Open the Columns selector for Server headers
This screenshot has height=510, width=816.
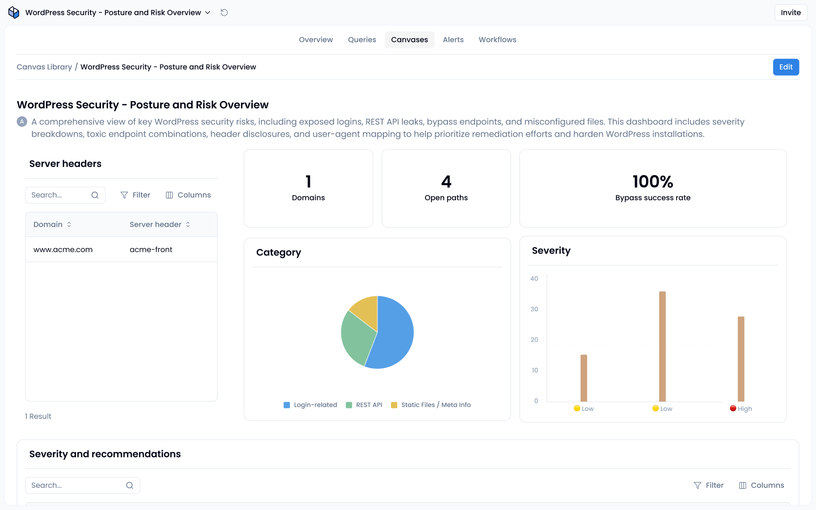(188, 195)
